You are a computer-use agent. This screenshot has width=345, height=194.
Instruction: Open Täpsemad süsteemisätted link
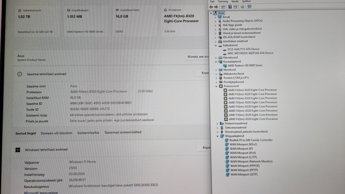[x=123, y=132]
